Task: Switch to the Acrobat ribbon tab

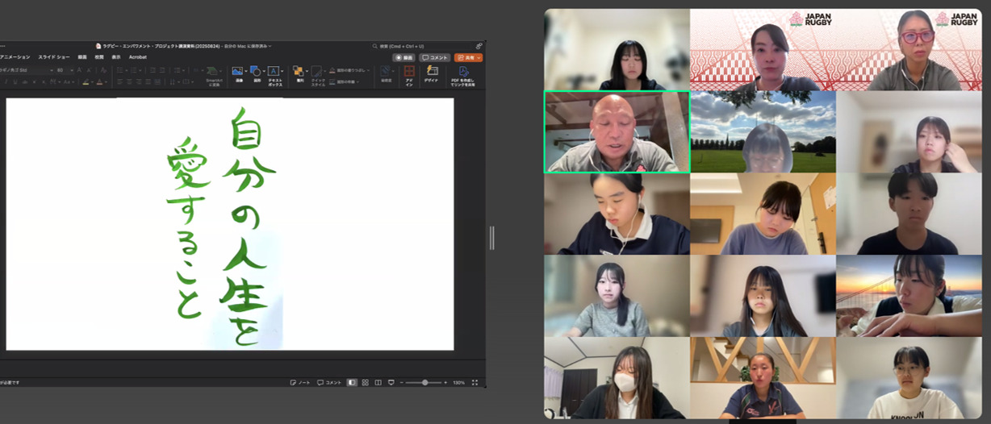Action: (x=138, y=57)
